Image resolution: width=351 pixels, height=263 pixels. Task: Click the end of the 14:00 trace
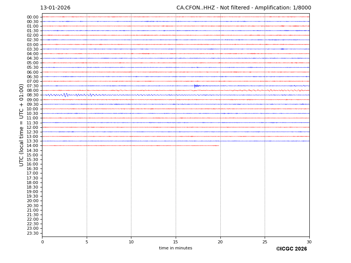point(218,145)
